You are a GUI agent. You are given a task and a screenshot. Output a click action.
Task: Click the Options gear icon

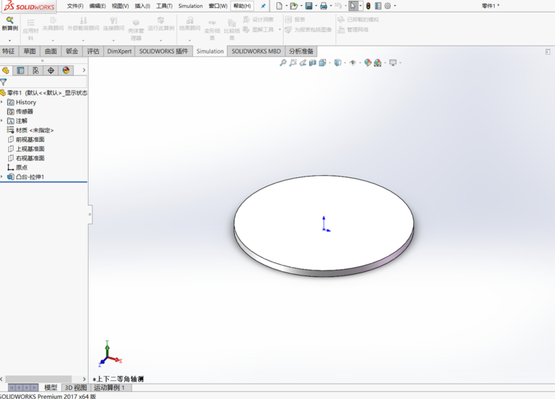click(388, 6)
